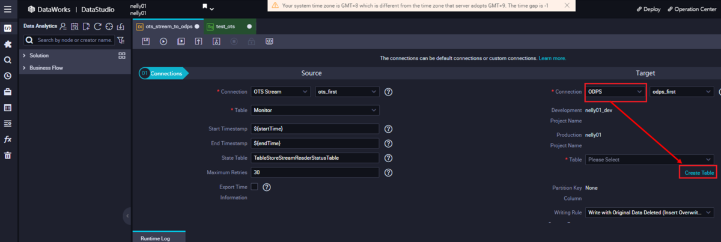Click help icon beside ots_first connection
721x242 pixels.
(x=389, y=92)
